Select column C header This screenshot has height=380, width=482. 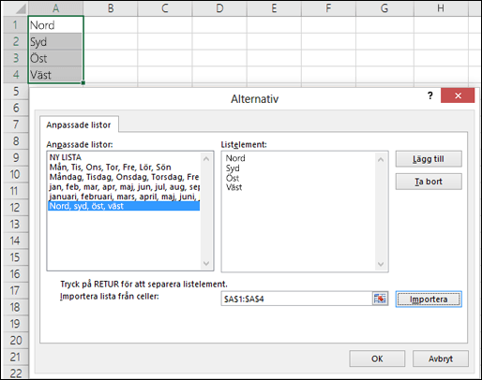[x=165, y=8]
